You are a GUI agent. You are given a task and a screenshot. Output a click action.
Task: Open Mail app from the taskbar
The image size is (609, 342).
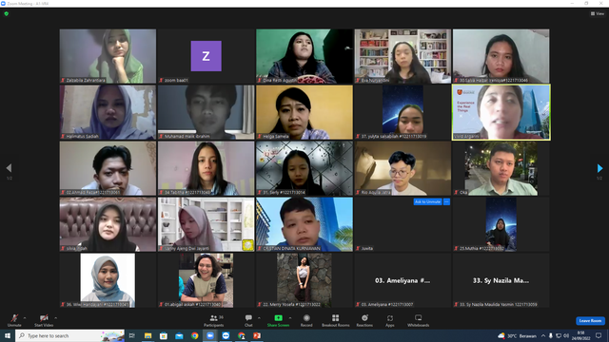[x=179, y=335]
